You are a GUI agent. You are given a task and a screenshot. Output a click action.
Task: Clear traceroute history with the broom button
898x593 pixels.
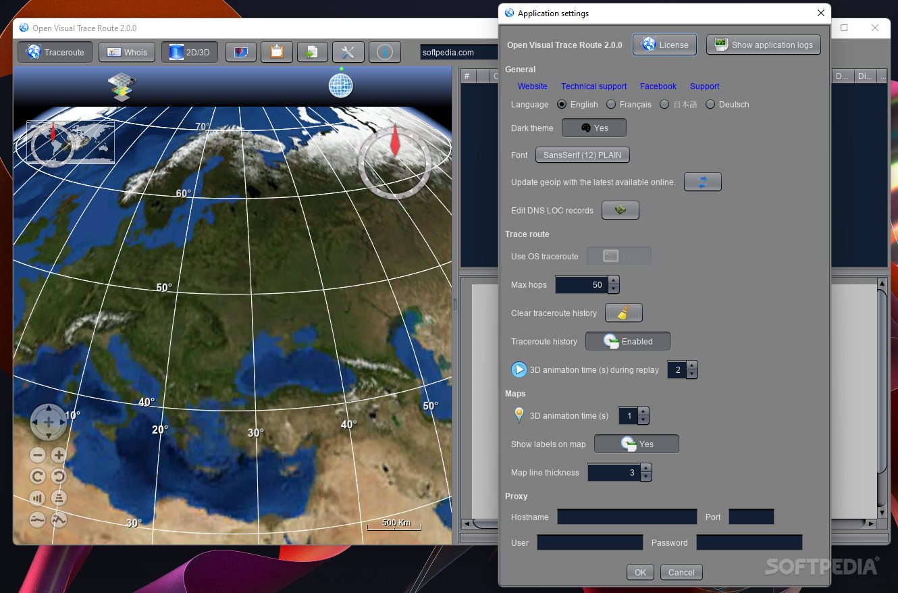click(x=624, y=313)
